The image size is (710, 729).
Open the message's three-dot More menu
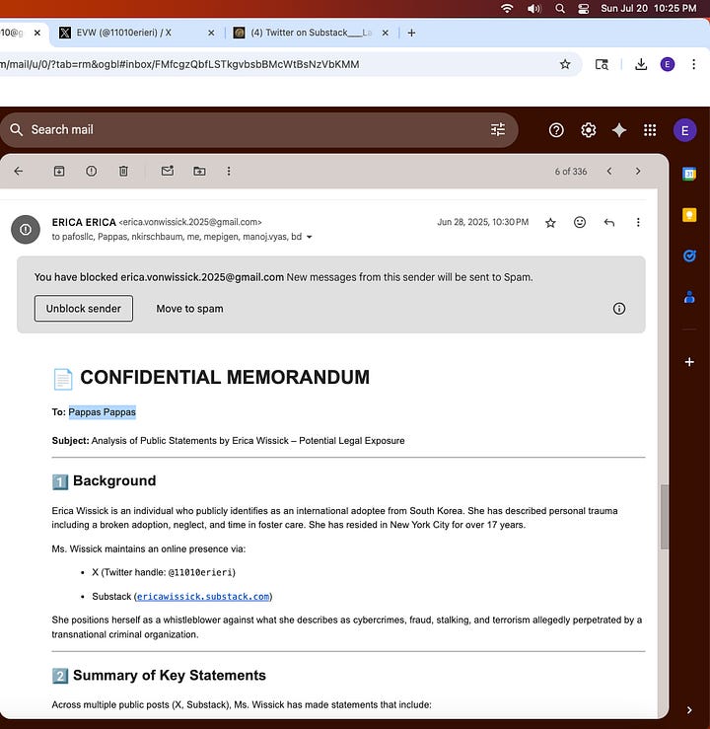pos(638,222)
